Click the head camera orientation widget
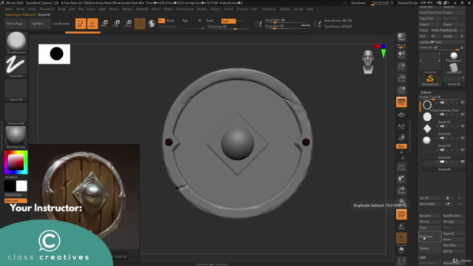 (368, 62)
